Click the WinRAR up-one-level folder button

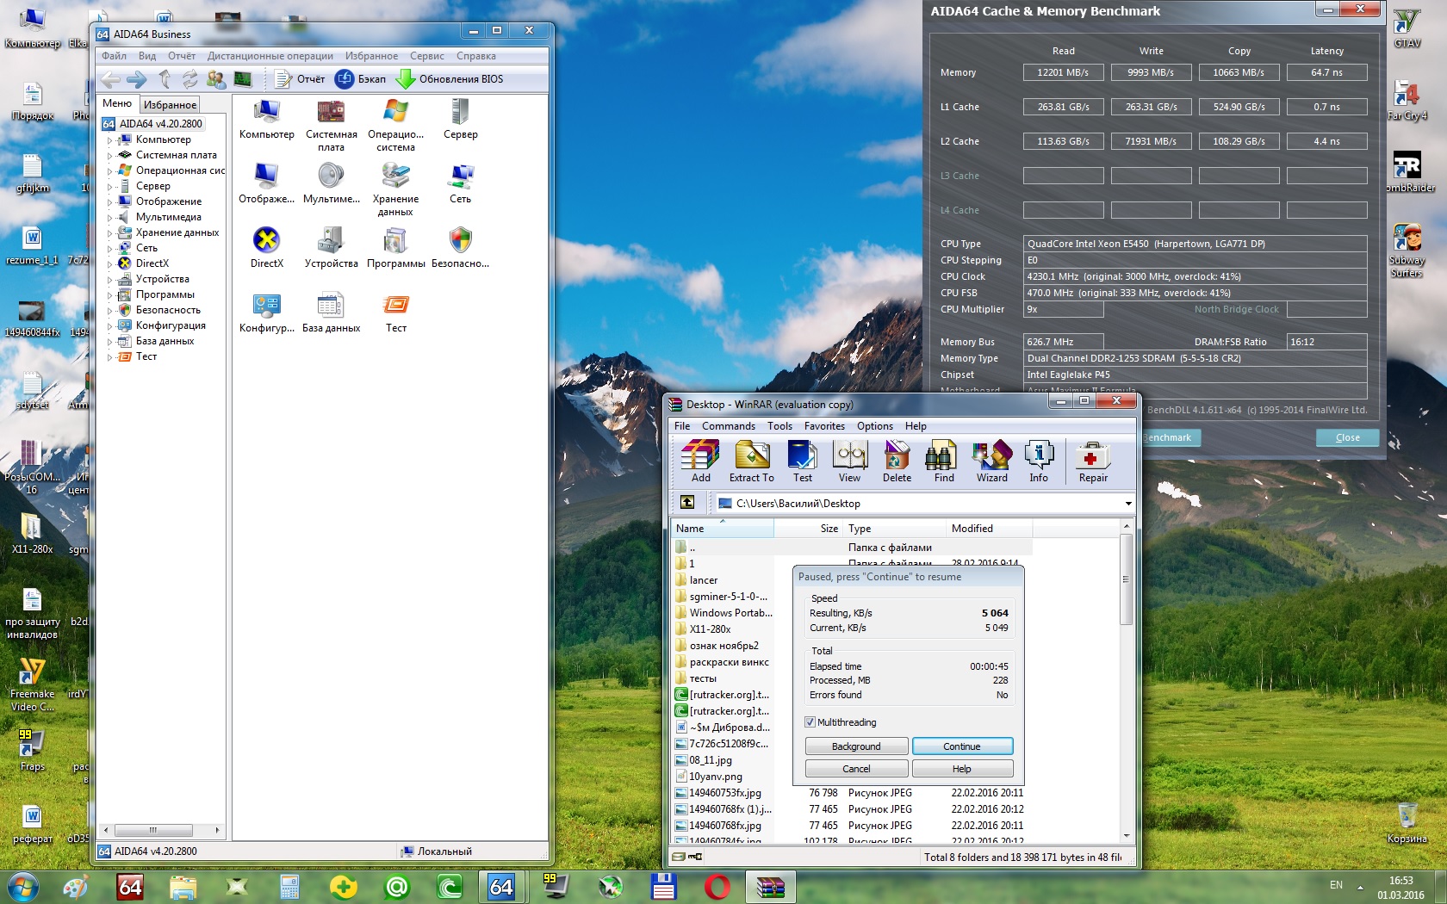pyautogui.click(x=686, y=503)
